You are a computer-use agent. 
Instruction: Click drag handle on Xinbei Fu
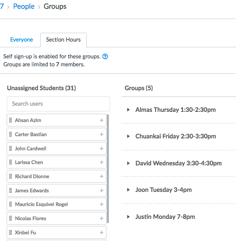(x=11, y=233)
